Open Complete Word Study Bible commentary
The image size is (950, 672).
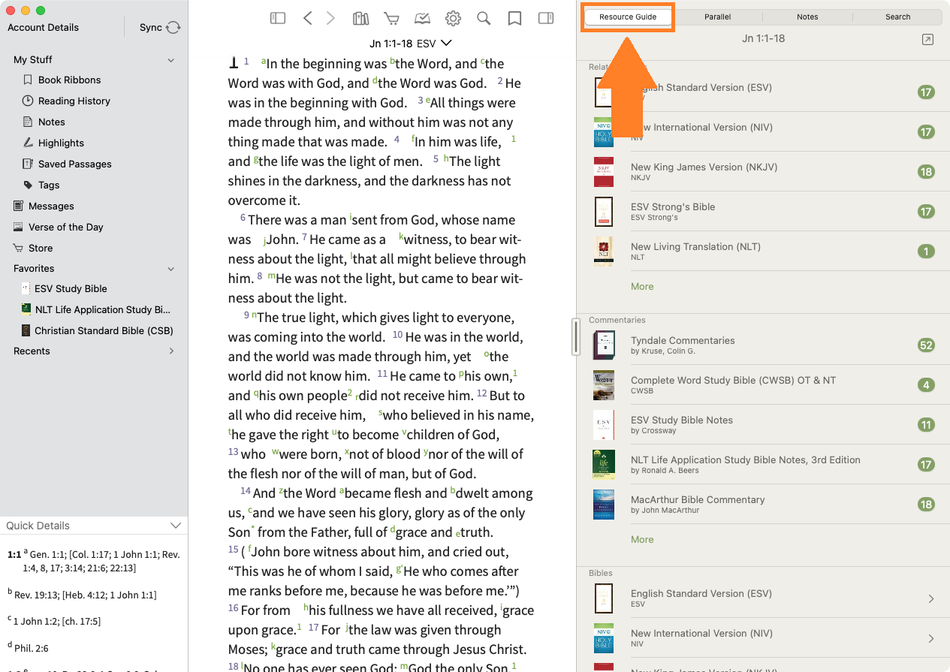(x=763, y=385)
